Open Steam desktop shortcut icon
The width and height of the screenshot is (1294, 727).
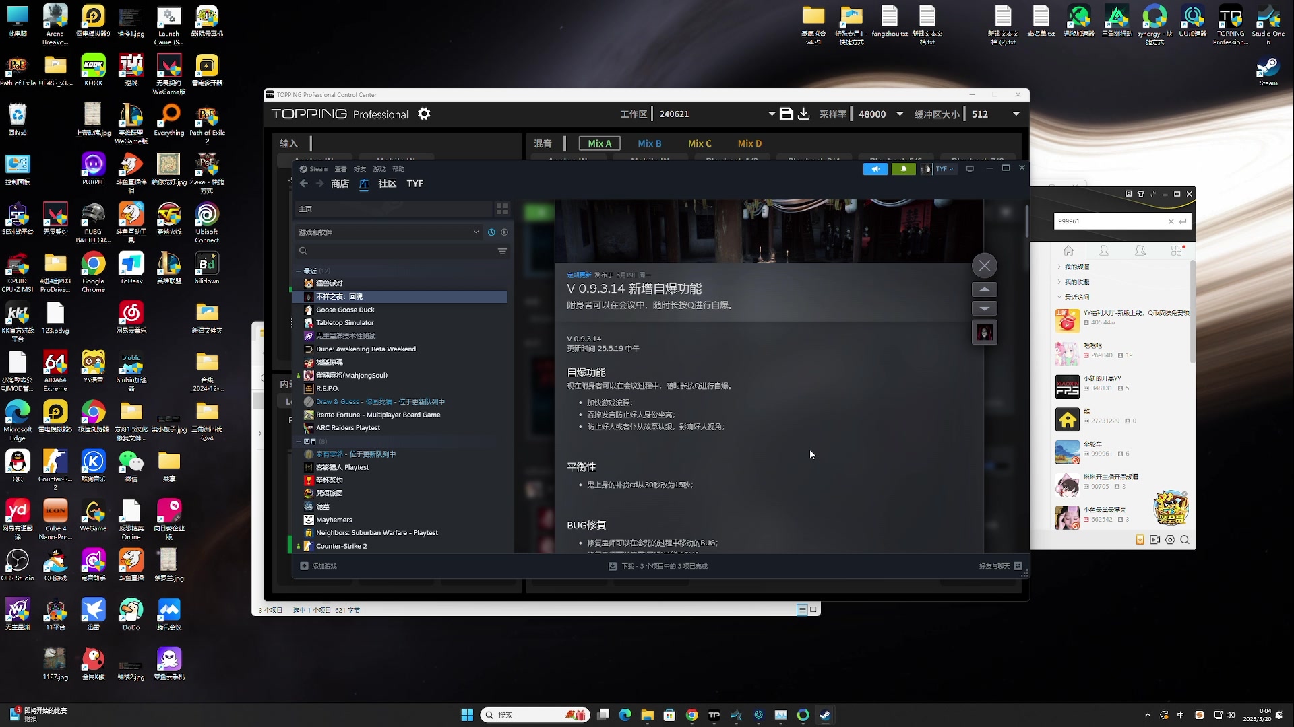(1268, 71)
